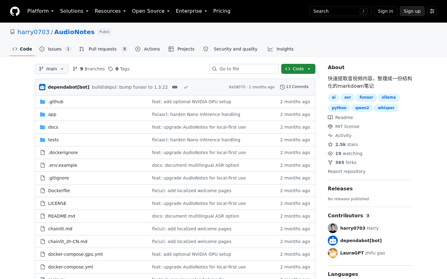447x279 pixels.
Task: Go to the Pricing page
Action: 222,11
